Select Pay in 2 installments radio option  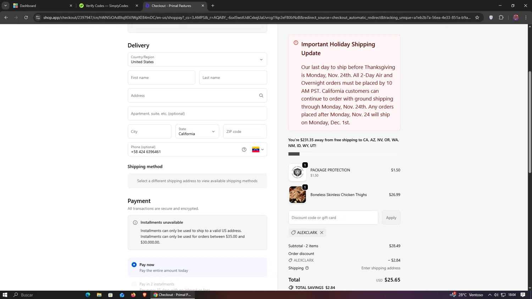[134, 284]
